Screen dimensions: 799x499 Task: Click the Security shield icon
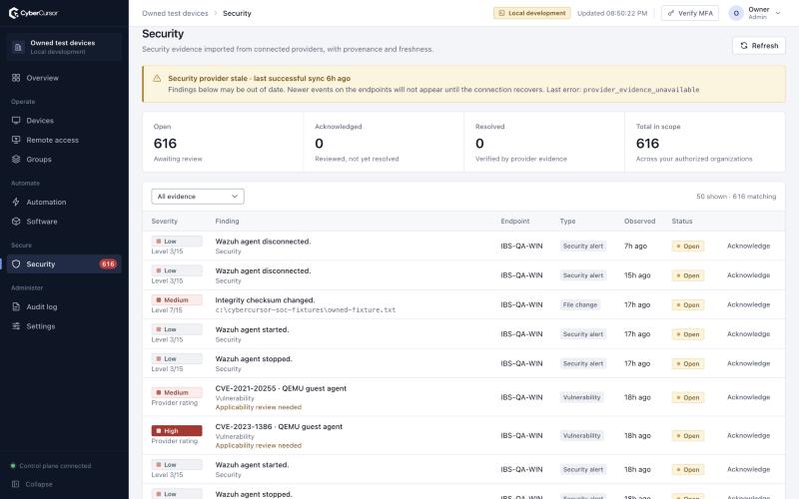(16, 264)
